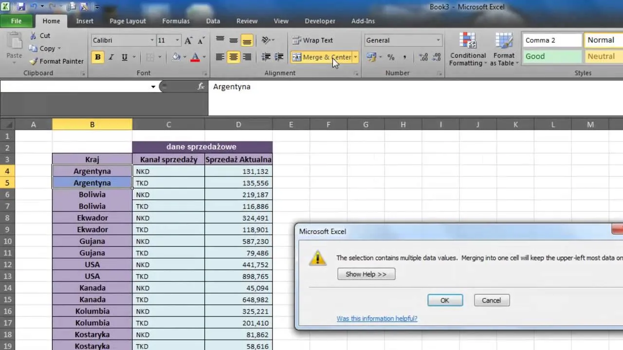Apply the Neutral cell style
Viewport: 623px width, 350px height.
603,56
